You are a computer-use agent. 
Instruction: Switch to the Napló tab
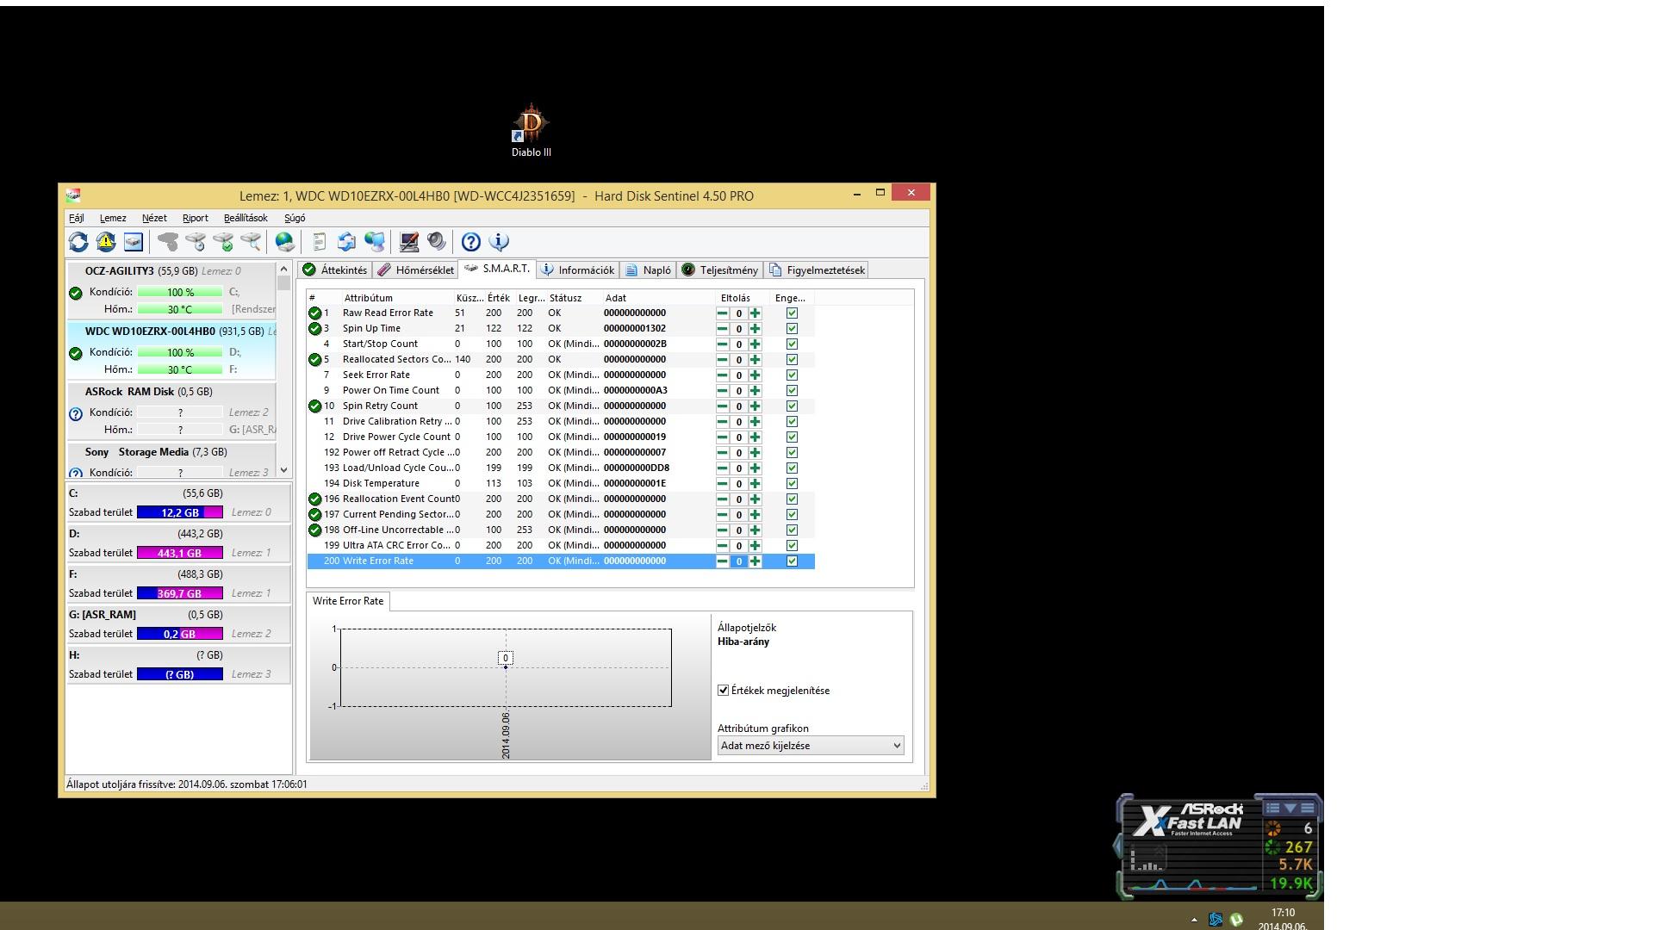[648, 270]
